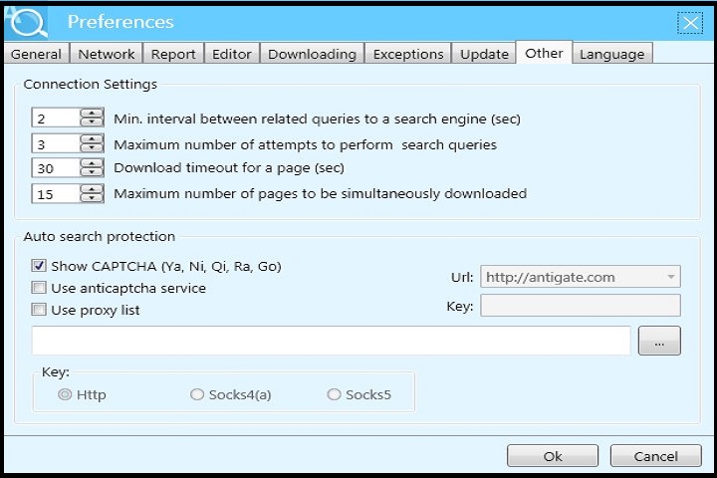Image resolution: width=717 pixels, height=478 pixels.
Task: Enable Use anticaptcha service option
Action: tap(39, 288)
